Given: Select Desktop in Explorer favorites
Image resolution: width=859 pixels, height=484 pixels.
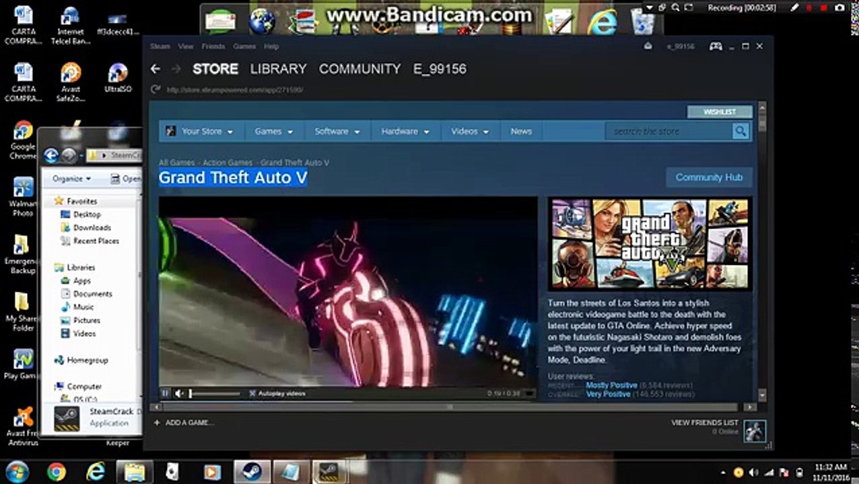Looking at the screenshot, I should point(87,214).
